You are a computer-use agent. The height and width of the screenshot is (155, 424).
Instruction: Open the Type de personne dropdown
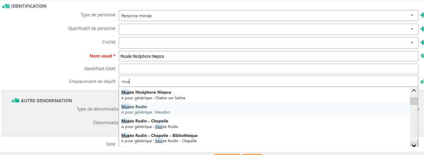412,15
